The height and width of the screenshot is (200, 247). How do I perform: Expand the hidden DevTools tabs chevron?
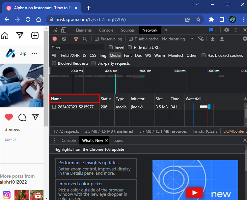pyautogui.click(x=166, y=30)
